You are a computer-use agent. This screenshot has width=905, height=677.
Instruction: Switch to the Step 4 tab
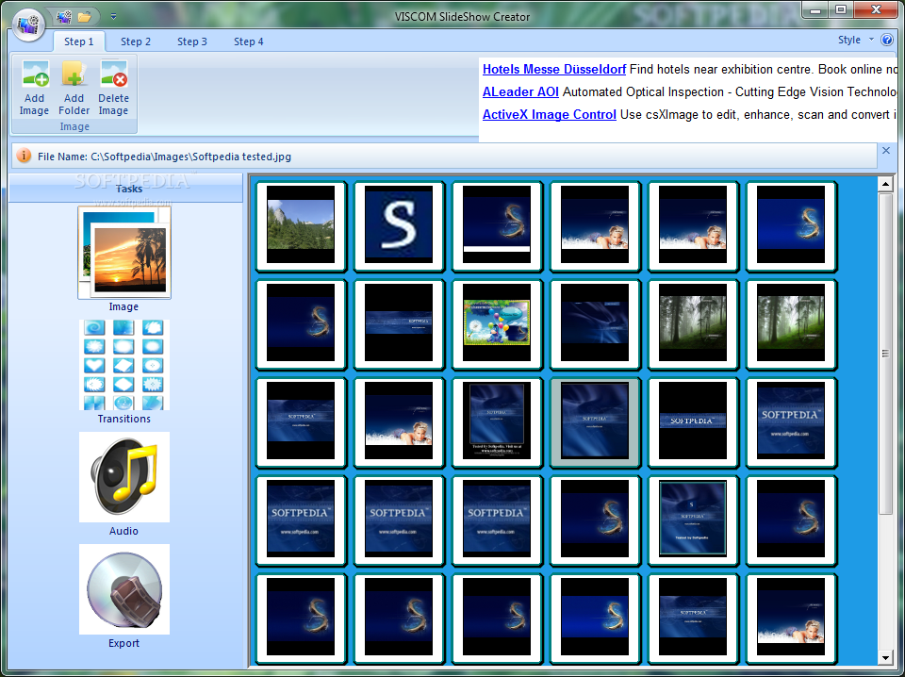(x=248, y=41)
